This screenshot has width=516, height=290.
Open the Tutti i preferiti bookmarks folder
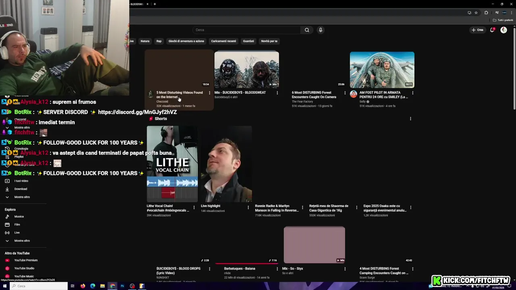tap(503, 20)
